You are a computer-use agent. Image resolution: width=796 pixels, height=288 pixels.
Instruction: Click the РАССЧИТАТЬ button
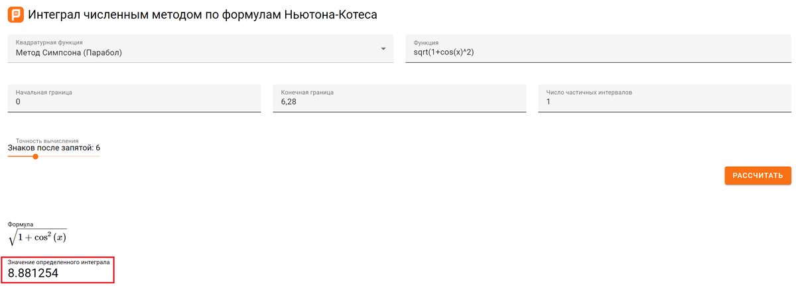[x=758, y=175]
